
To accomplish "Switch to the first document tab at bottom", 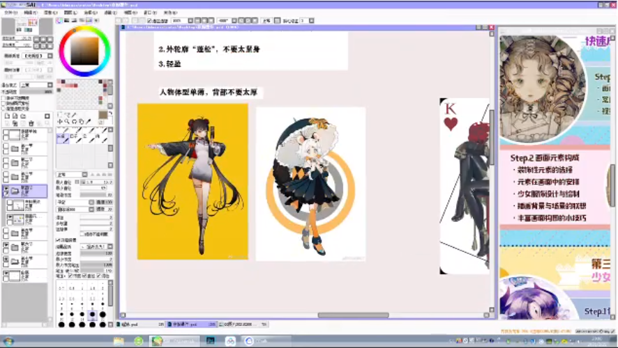I will [139, 324].
